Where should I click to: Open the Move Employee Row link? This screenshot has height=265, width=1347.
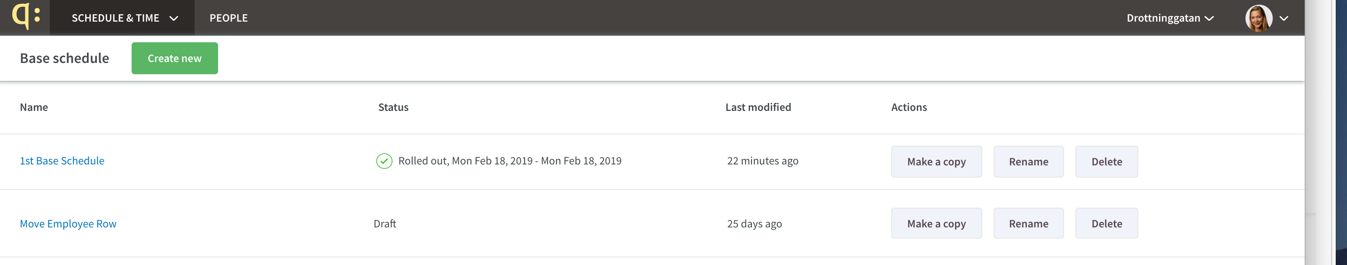tap(68, 224)
